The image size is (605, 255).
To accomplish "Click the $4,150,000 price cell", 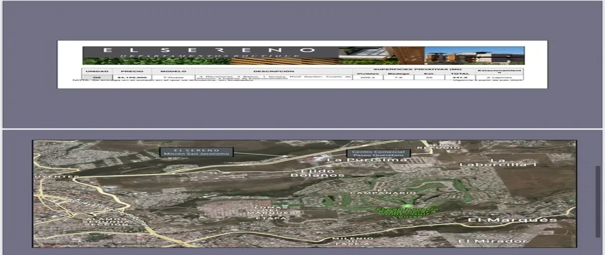I will (132, 77).
